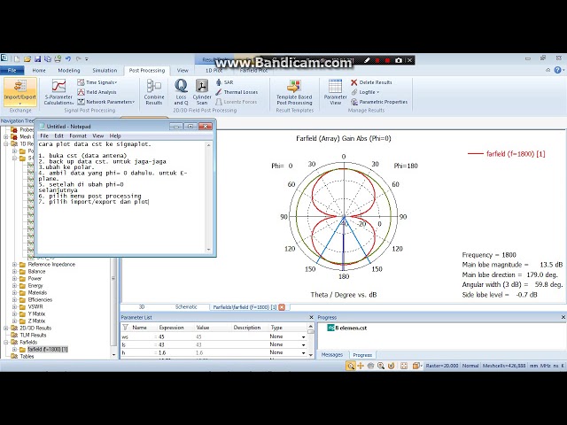The width and height of the screenshot is (567, 425).
Task: Open the Import/Export menu in the ribbon
Action: (20, 92)
